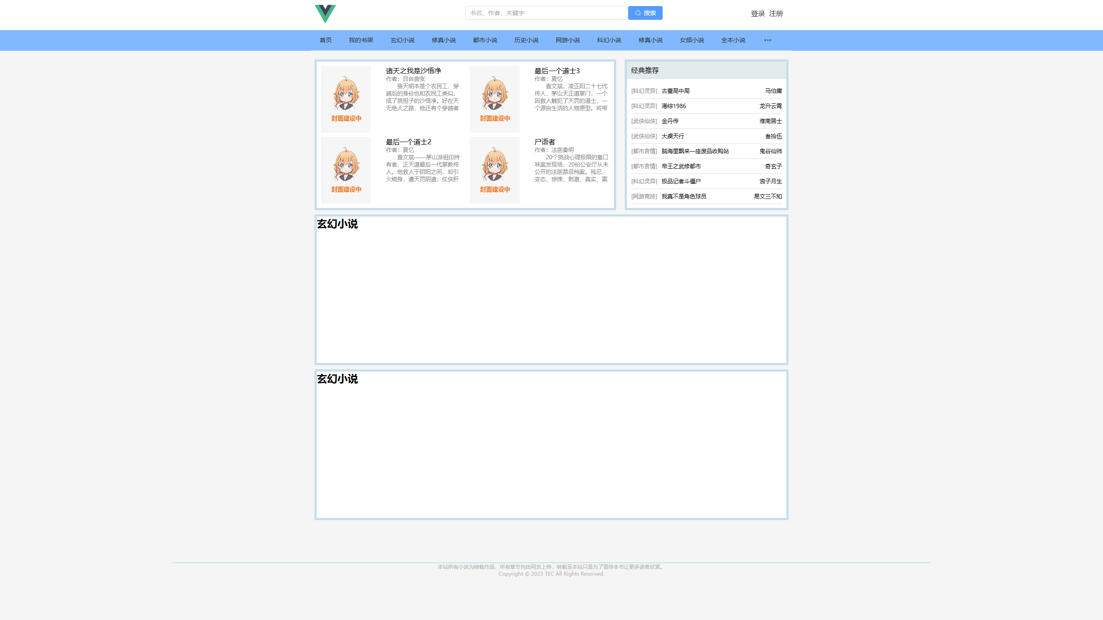Open recommended book 港综1986
This screenshot has height=620, width=1103.
click(673, 106)
